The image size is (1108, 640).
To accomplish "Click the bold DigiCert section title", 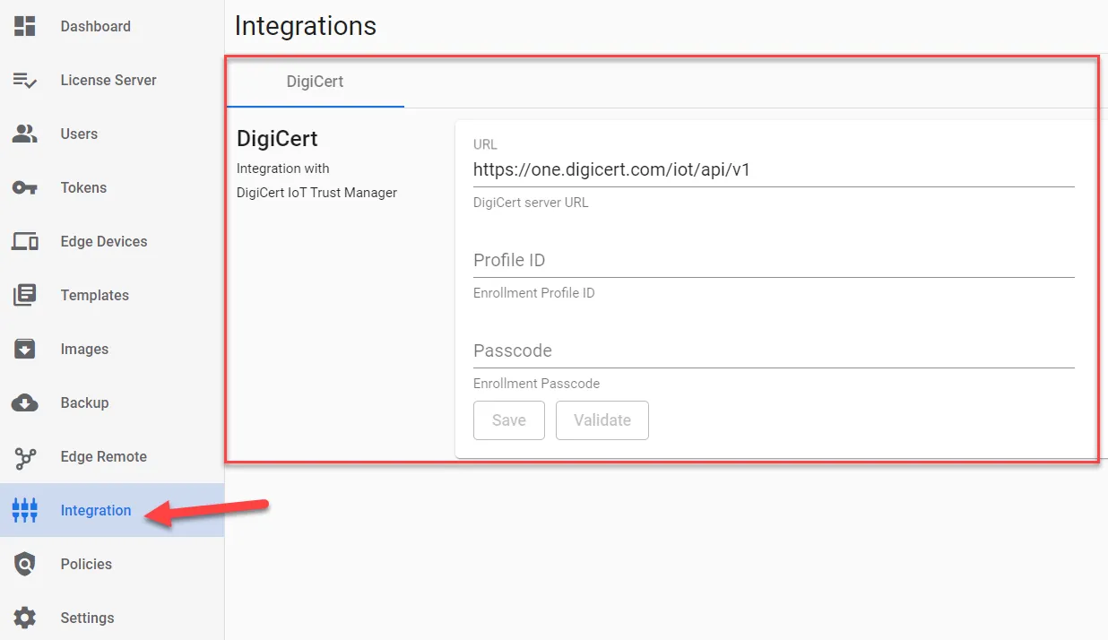I will point(277,139).
